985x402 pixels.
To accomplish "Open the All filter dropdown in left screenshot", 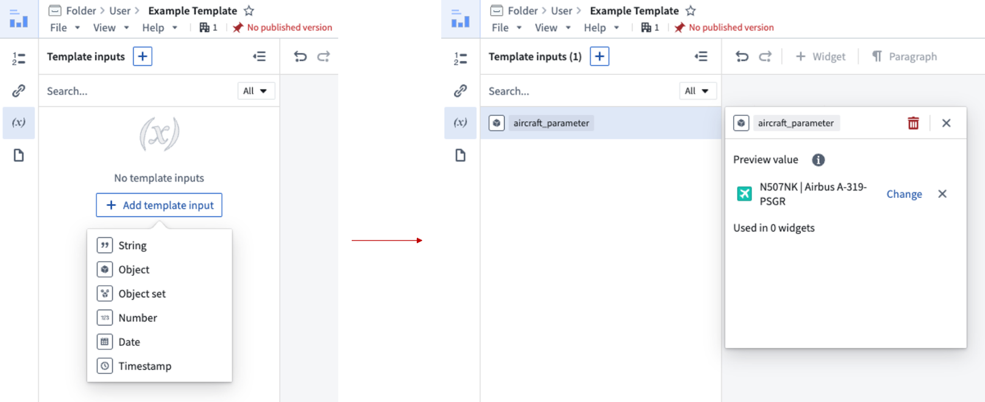I will [255, 91].
